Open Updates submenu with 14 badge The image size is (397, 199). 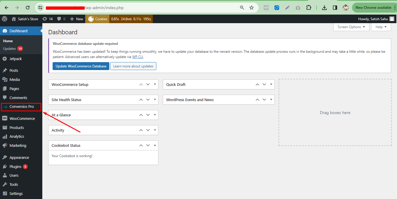click(13, 49)
